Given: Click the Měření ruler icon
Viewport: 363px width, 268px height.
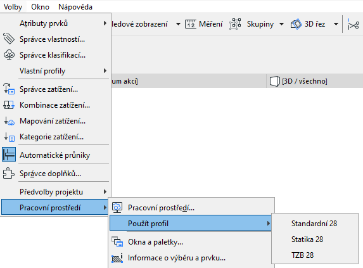Looking at the screenshot, I should click(191, 24).
